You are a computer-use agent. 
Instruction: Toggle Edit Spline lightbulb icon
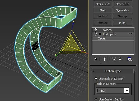pyautogui.click(x=96, y=34)
